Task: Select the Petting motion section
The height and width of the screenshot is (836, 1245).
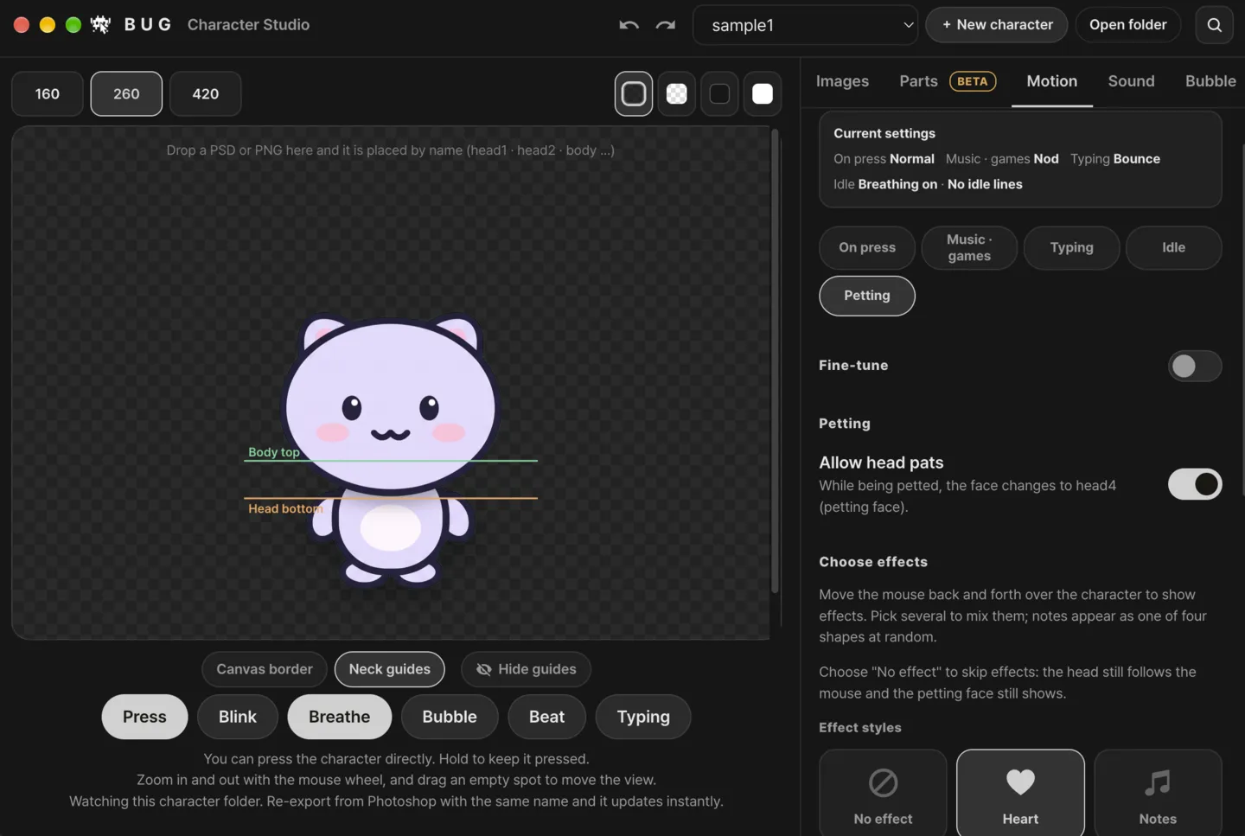Action: [867, 296]
